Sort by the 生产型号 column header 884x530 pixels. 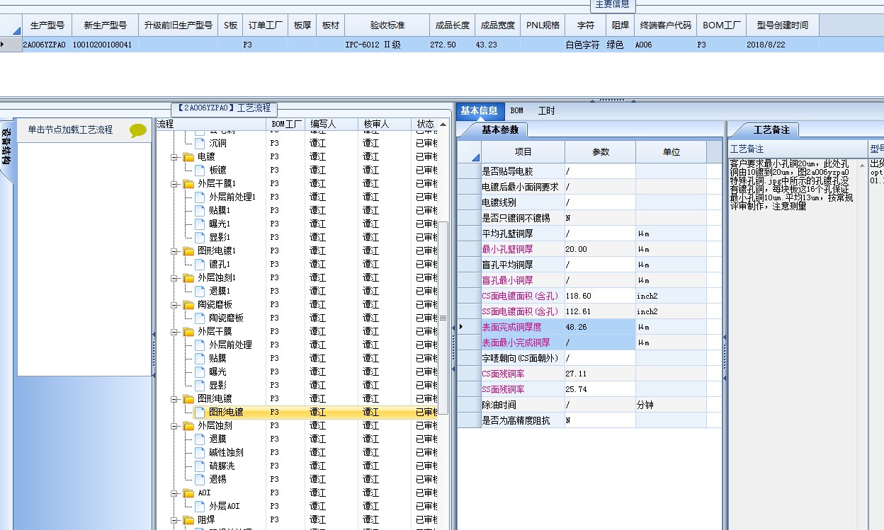tap(47, 25)
